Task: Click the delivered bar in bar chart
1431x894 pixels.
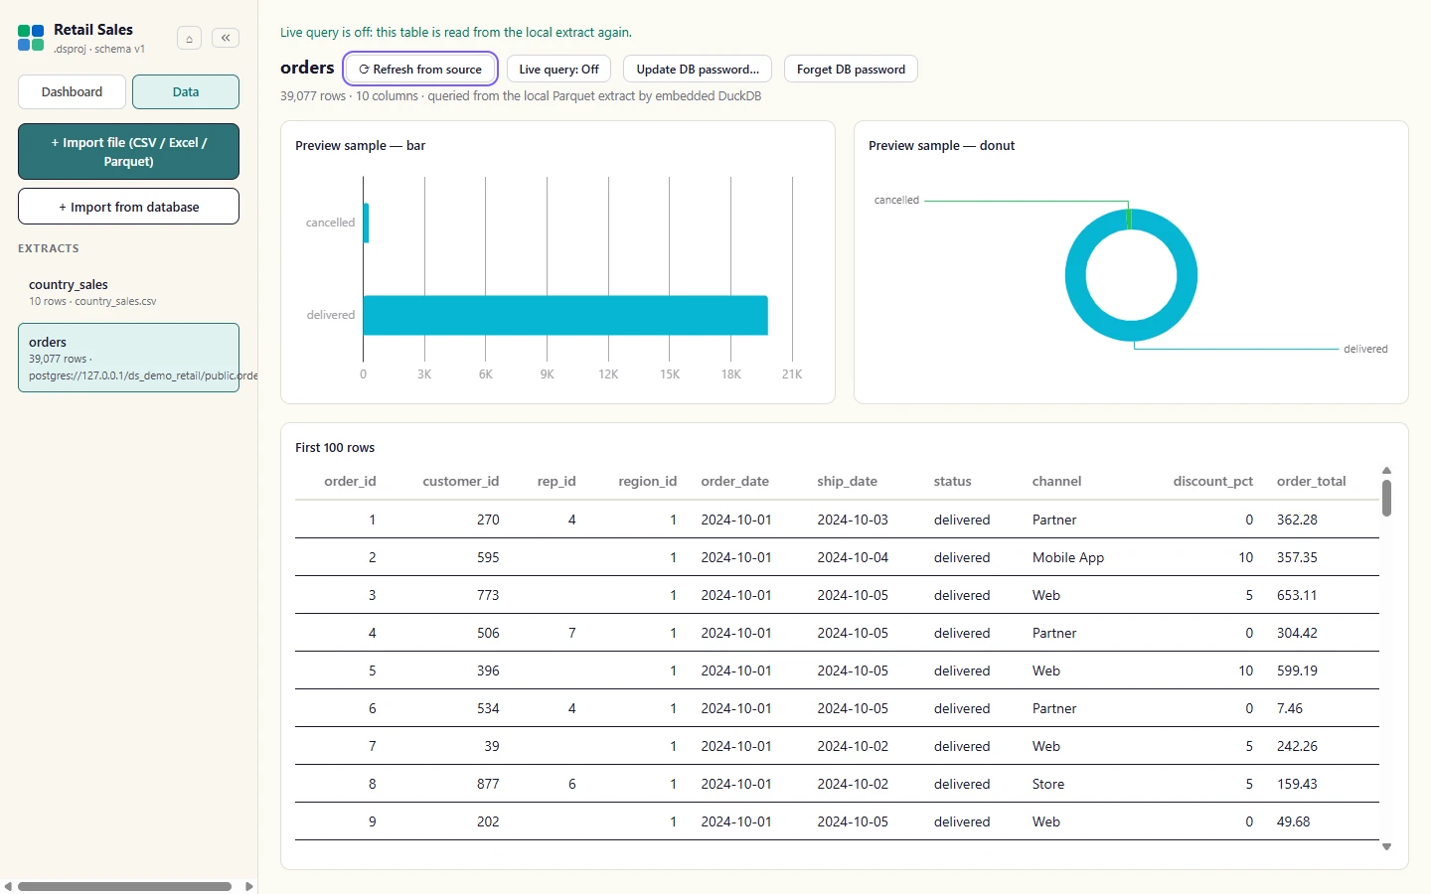Action: tap(565, 315)
